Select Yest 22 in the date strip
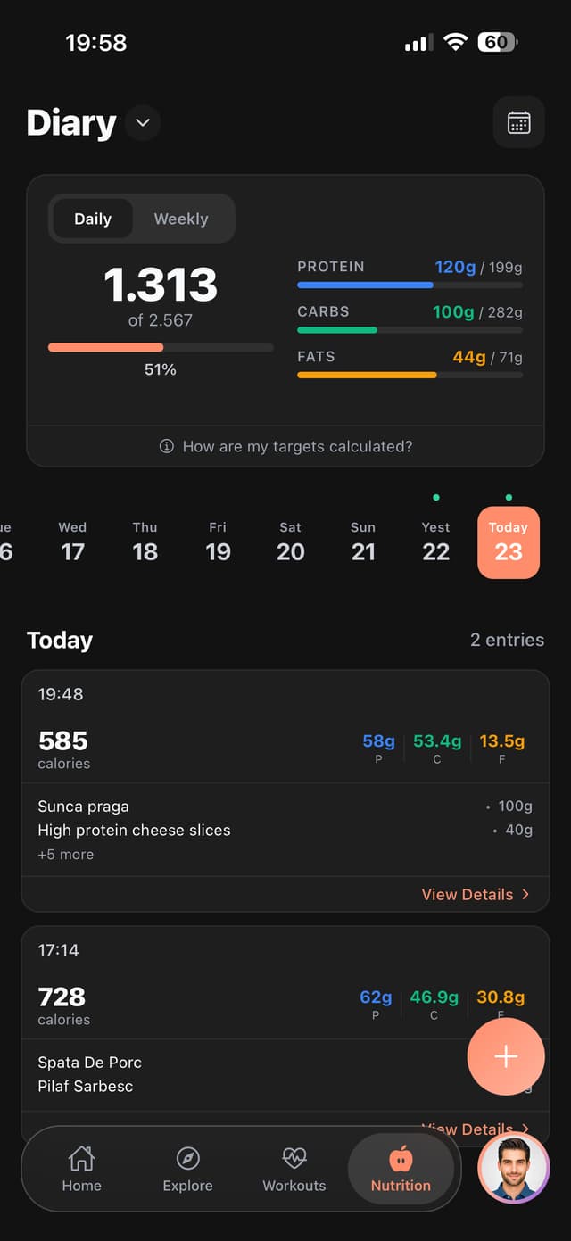 point(435,542)
